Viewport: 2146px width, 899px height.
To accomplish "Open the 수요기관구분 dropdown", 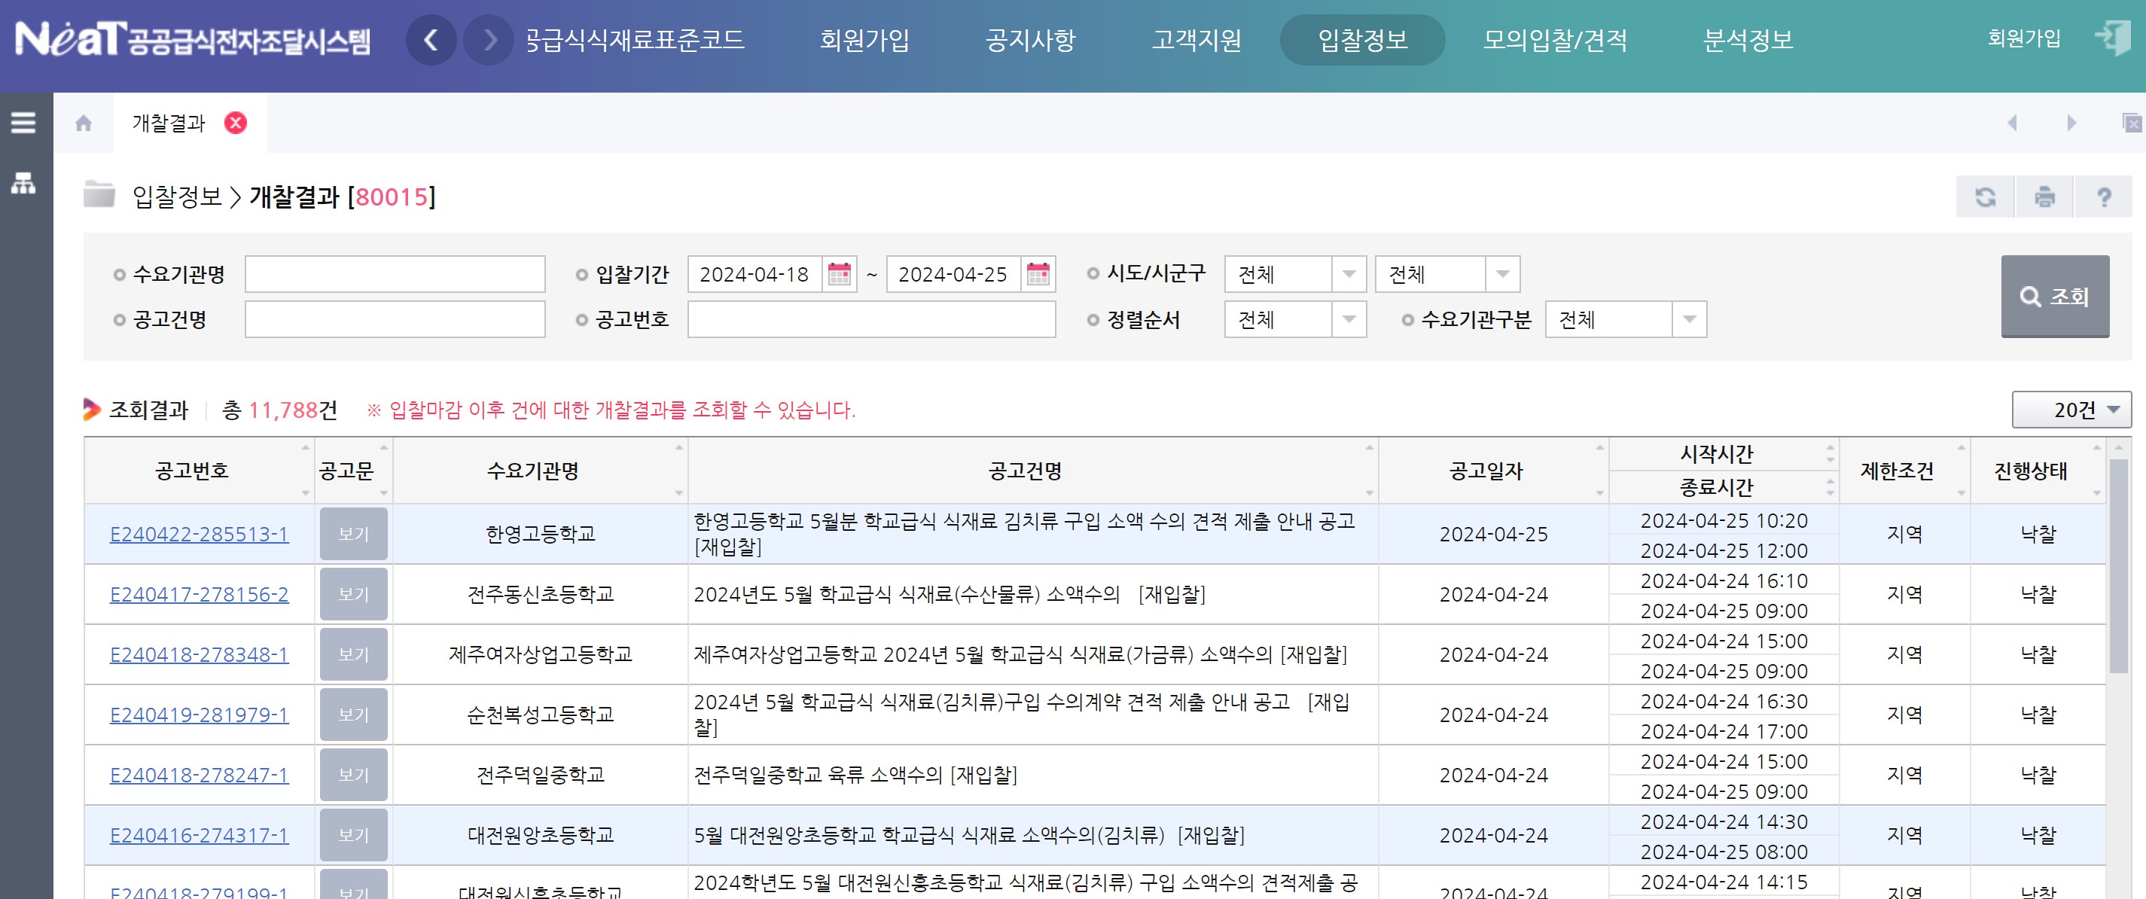I will click(1624, 319).
